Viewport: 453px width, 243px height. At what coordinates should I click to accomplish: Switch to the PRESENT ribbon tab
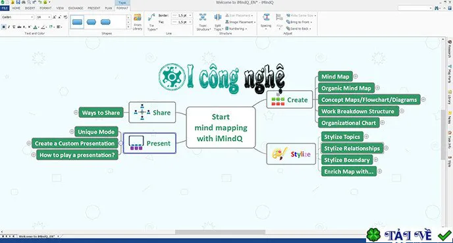94,8
